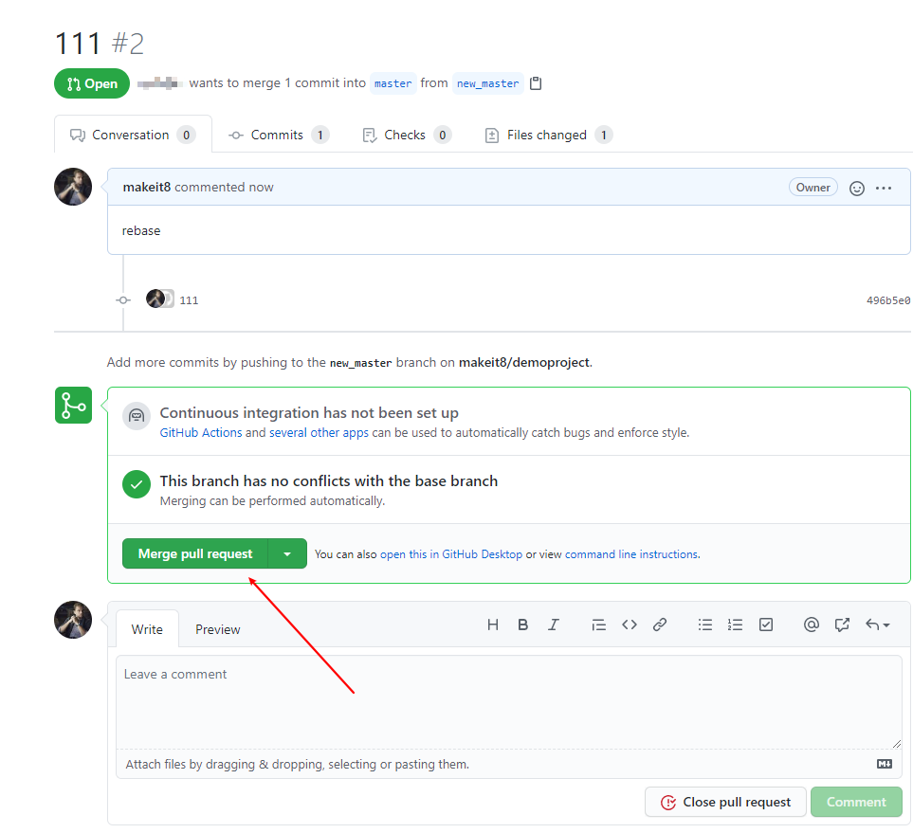
Task: Click the green no-conflicts check icon
Action: [x=137, y=484]
